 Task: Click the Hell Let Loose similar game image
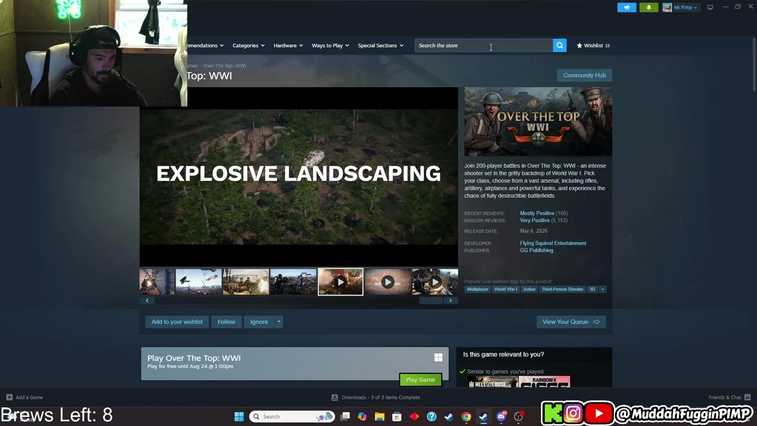point(493,382)
